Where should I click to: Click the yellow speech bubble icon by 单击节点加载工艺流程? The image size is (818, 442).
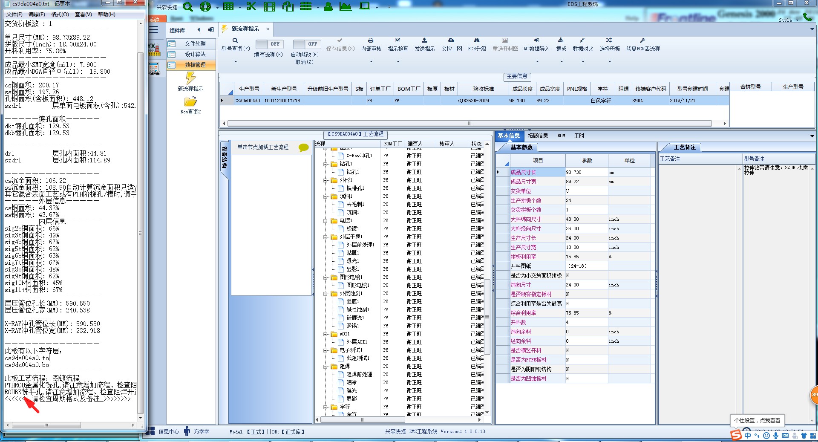303,147
